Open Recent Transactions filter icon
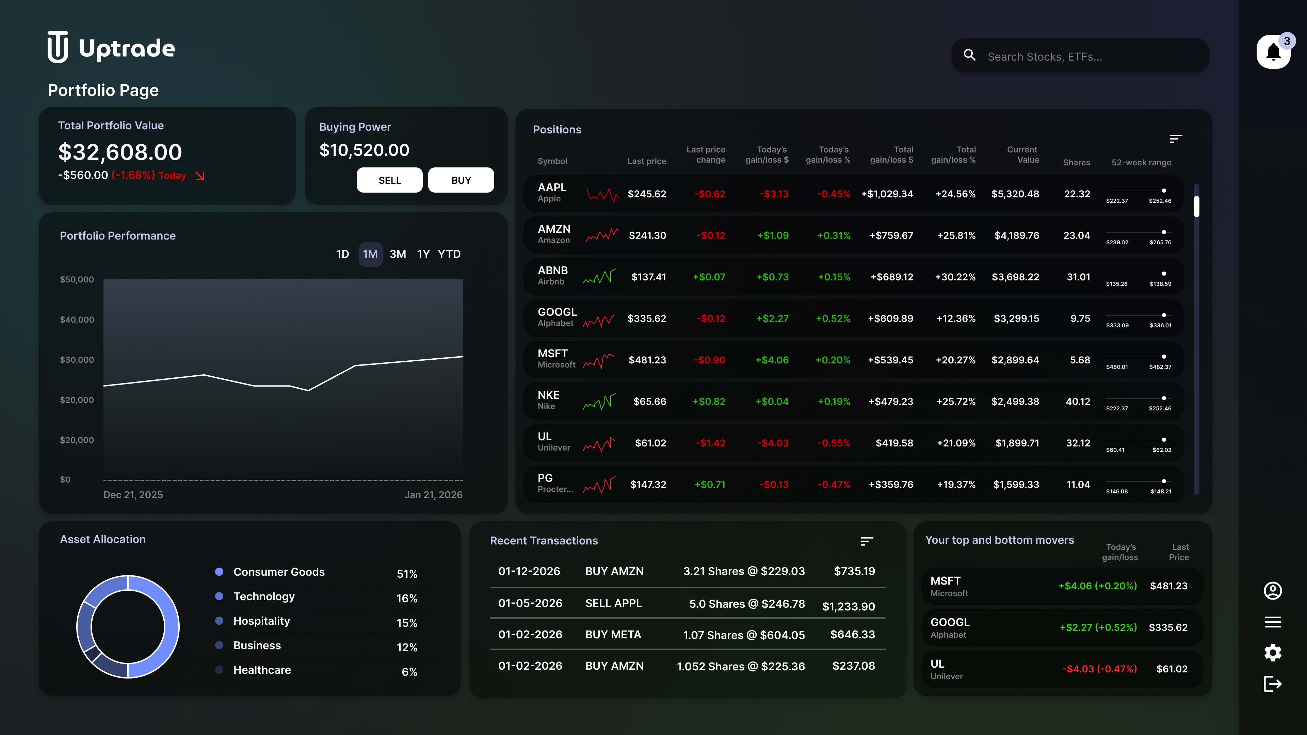The height and width of the screenshot is (735, 1307). (x=867, y=541)
